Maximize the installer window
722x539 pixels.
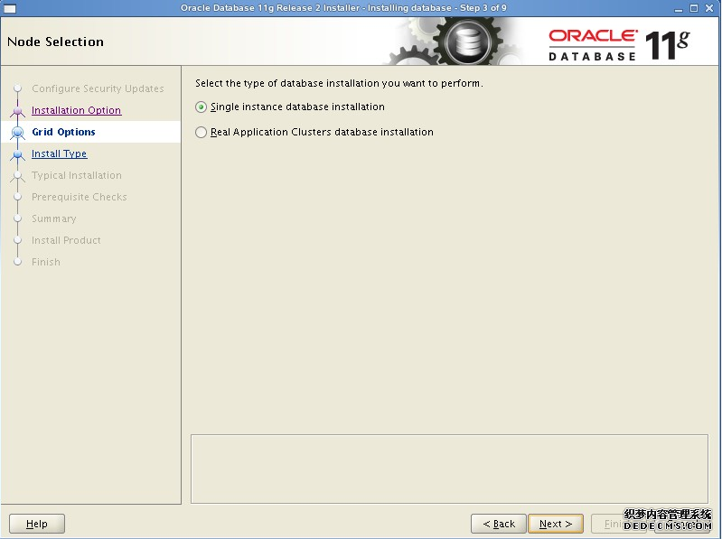click(694, 8)
